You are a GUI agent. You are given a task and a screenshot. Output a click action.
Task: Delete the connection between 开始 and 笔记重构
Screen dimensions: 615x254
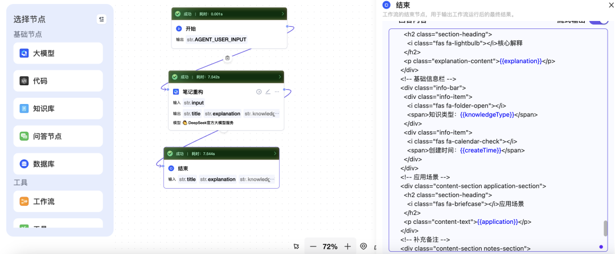(x=227, y=59)
